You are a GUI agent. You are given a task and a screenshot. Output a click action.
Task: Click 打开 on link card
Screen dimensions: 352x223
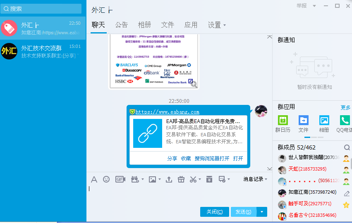(x=238, y=159)
